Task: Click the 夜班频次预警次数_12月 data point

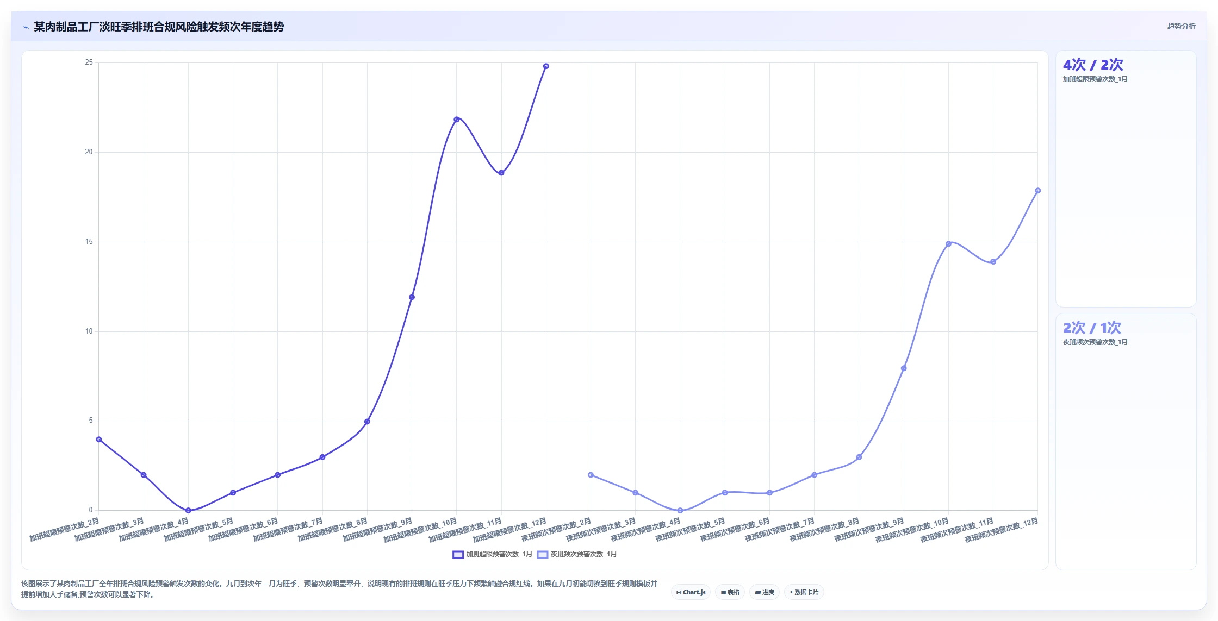Action: (x=1038, y=191)
